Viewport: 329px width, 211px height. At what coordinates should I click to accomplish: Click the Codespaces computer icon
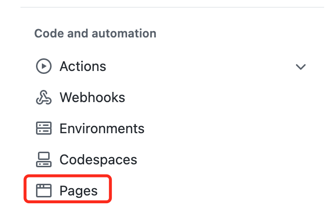click(44, 159)
